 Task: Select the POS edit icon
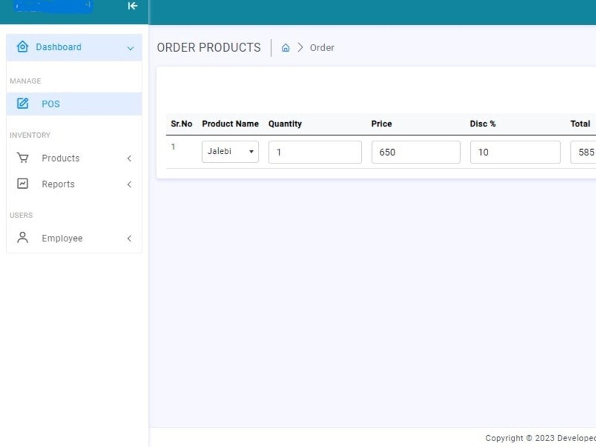point(23,103)
